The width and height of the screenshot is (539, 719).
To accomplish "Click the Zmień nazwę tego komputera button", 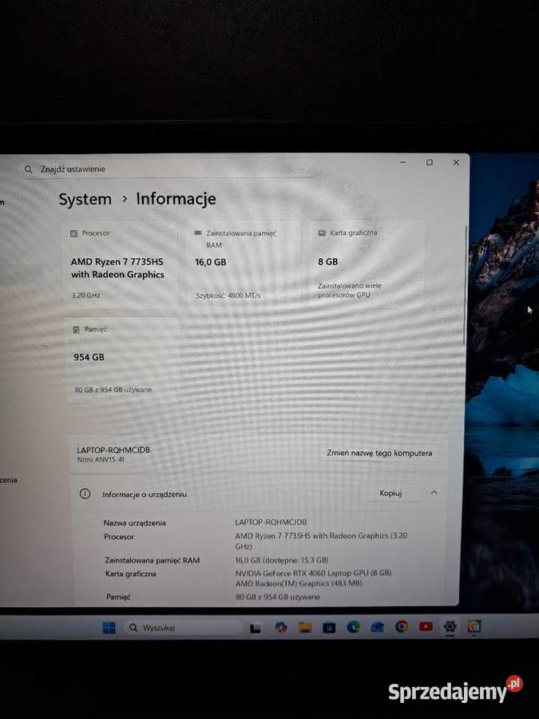I will coord(379,453).
